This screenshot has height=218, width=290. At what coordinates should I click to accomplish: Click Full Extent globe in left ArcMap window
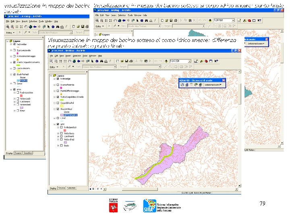[x=30, y=27]
